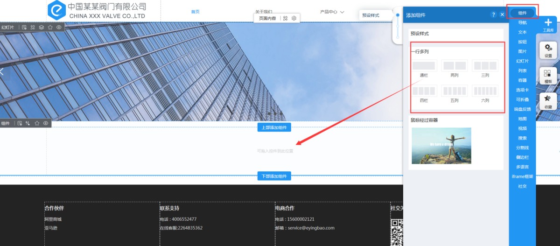
Task: Choose 文本 in component list
Action: click(x=522, y=32)
